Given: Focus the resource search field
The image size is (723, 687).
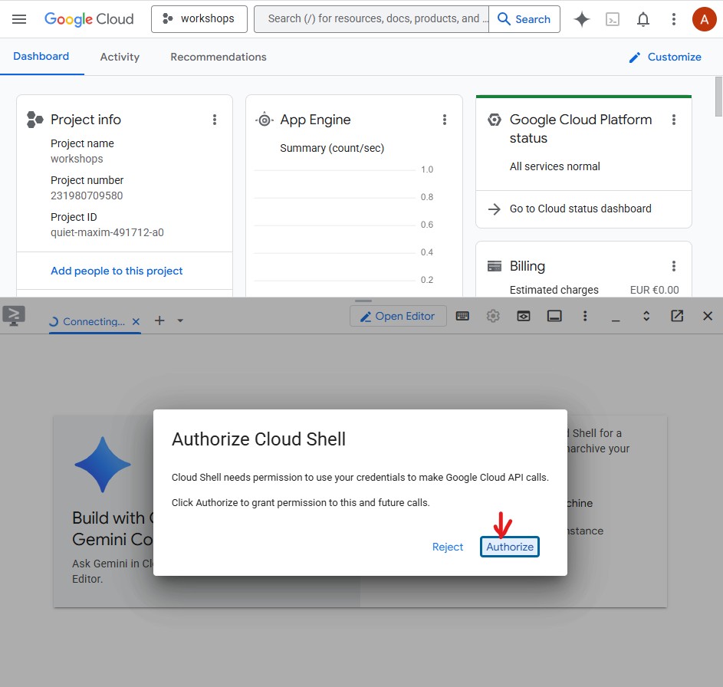Looking at the screenshot, I should (371, 19).
